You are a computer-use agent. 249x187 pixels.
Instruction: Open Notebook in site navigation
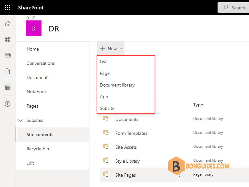[x=37, y=92]
